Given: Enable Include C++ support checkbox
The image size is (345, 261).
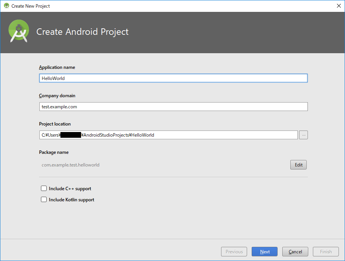Looking at the screenshot, I should click(44, 188).
